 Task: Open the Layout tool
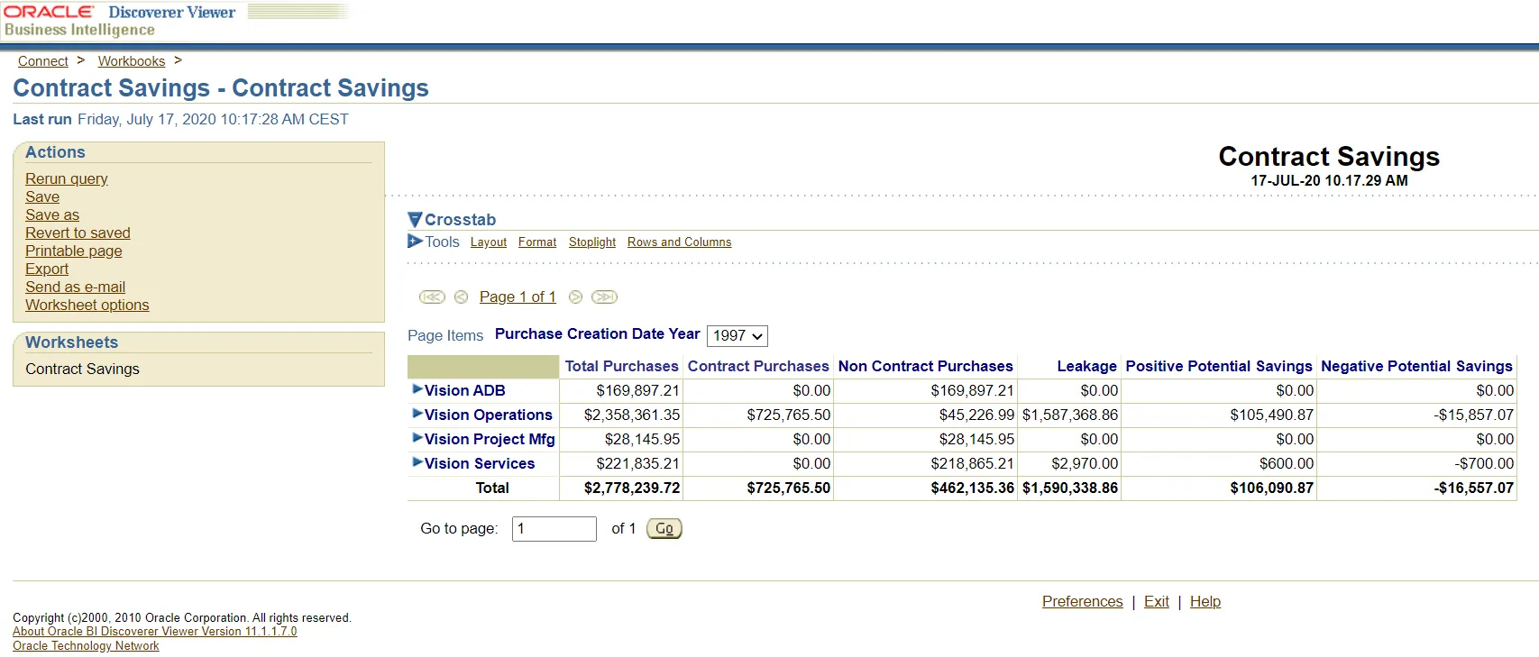(x=489, y=242)
